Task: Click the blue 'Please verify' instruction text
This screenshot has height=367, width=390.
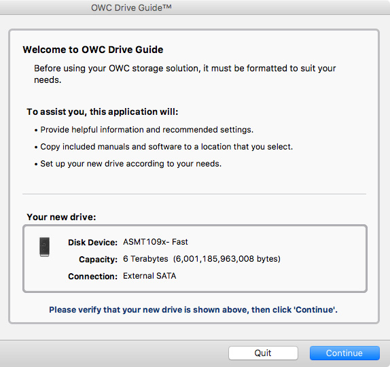Action: pyautogui.click(x=193, y=309)
